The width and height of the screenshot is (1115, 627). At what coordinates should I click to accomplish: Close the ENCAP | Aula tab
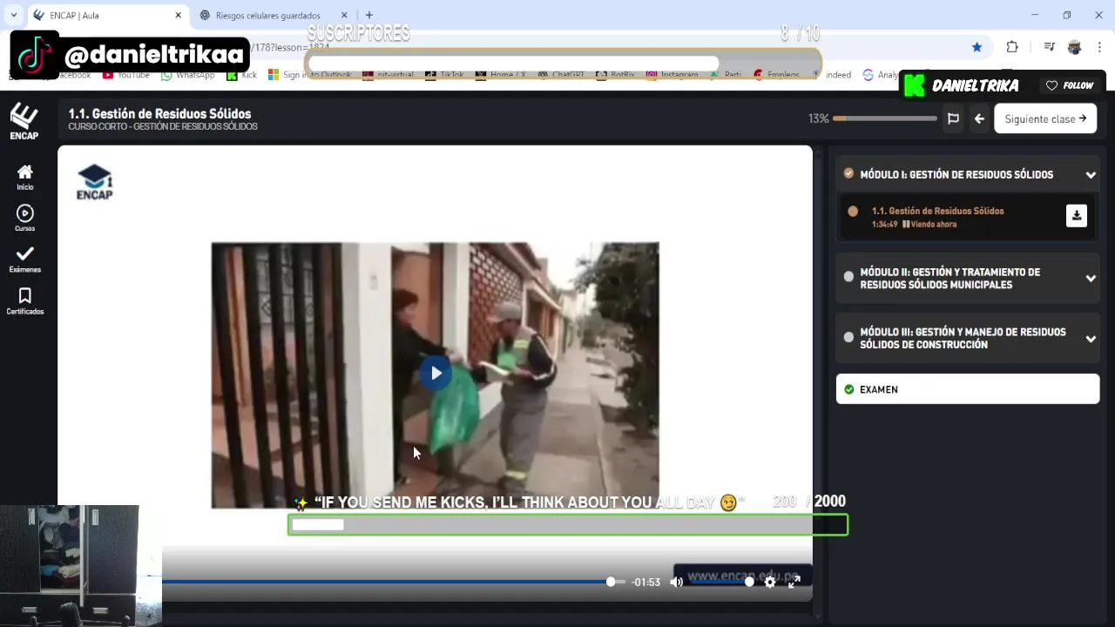point(179,15)
